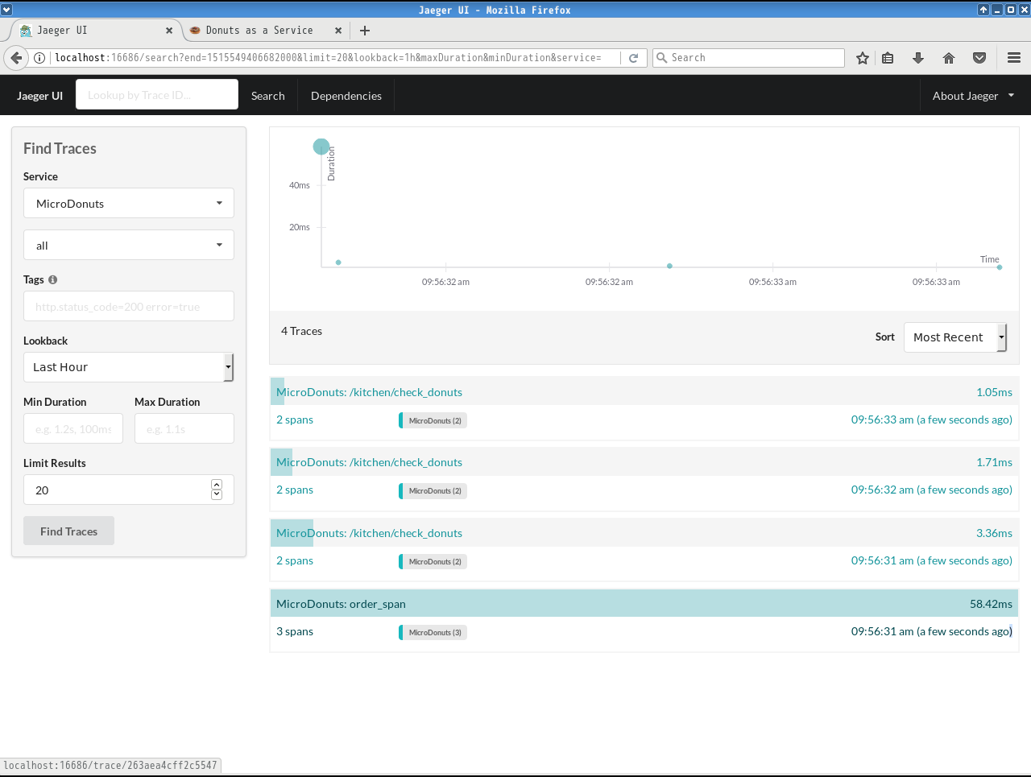Screen dimensions: 1031x777
Task: Open site information icon in address bar
Action: pyautogui.click(x=39, y=58)
